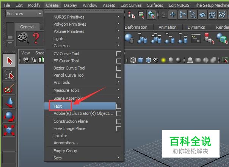The width and height of the screenshot is (229, 167).
Task: Open Bezier Curve Tool options box
Action: (x=119, y=68)
